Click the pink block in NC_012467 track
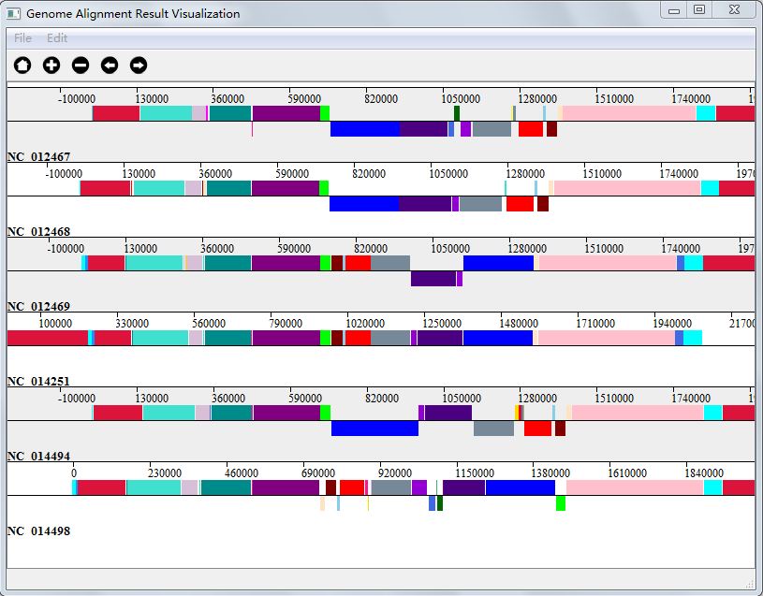 (629, 113)
